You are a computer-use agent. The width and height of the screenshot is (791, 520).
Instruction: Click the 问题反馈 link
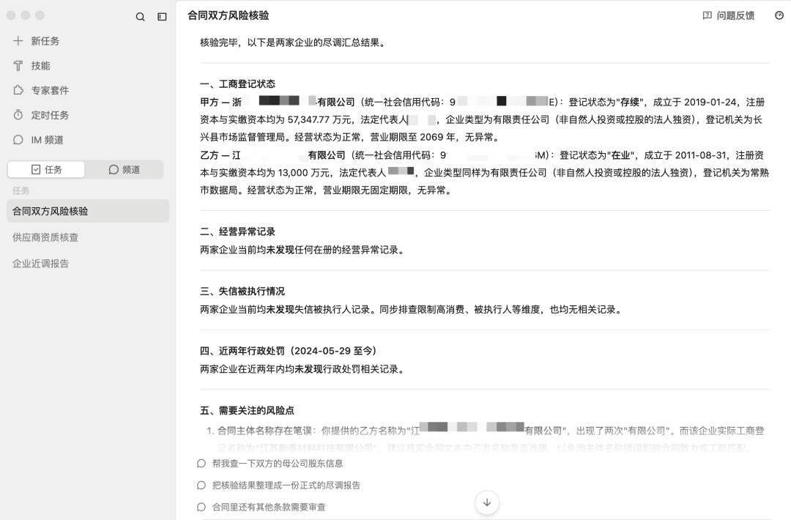[x=729, y=15]
